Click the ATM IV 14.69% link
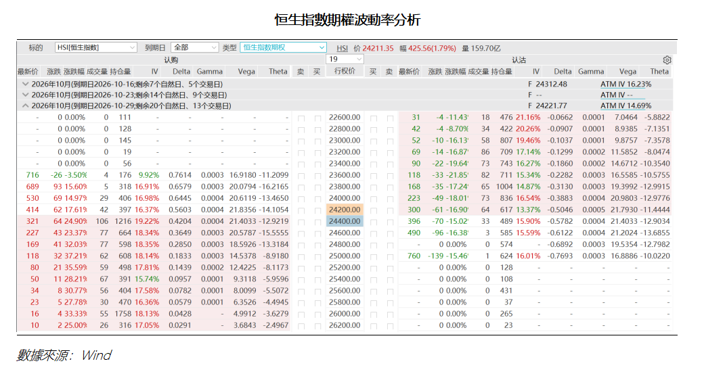 tap(626, 106)
